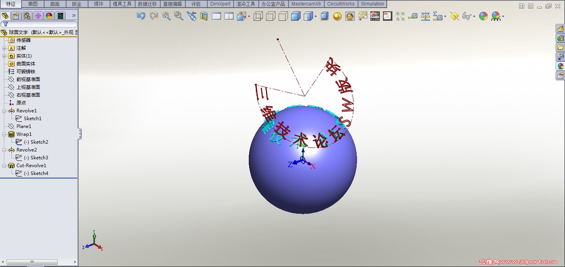Open SolidWorks Resources home task pane icon

pos(560,29)
